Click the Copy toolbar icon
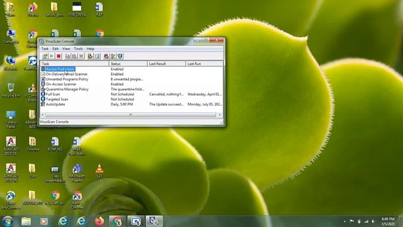 (x=67, y=56)
